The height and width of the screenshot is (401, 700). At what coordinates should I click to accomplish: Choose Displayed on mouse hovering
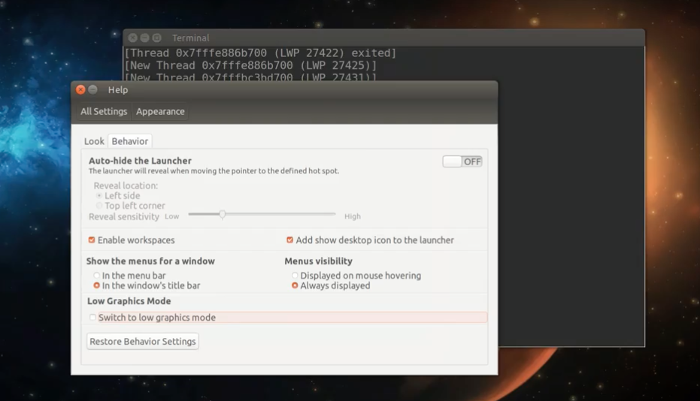click(295, 276)
